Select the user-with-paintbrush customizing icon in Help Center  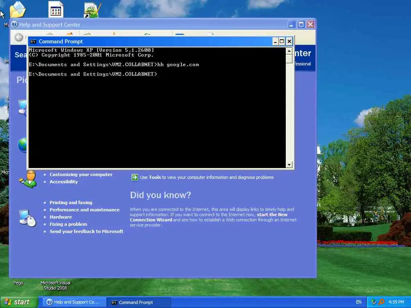pyautogui.click(x=28, y=179)
